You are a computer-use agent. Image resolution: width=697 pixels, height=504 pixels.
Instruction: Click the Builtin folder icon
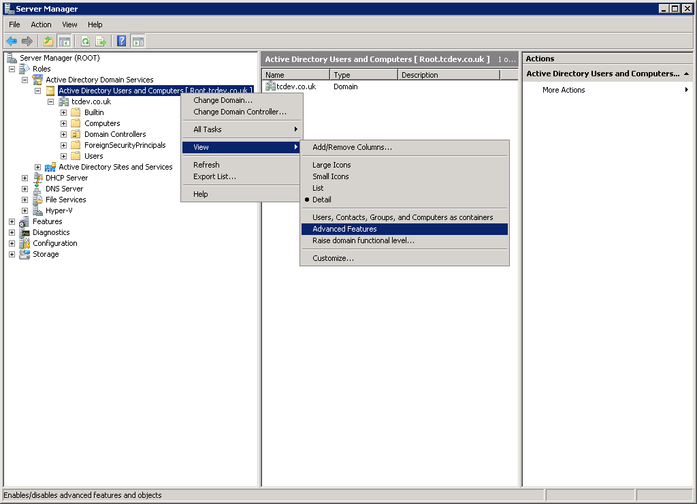click(76, 112)
